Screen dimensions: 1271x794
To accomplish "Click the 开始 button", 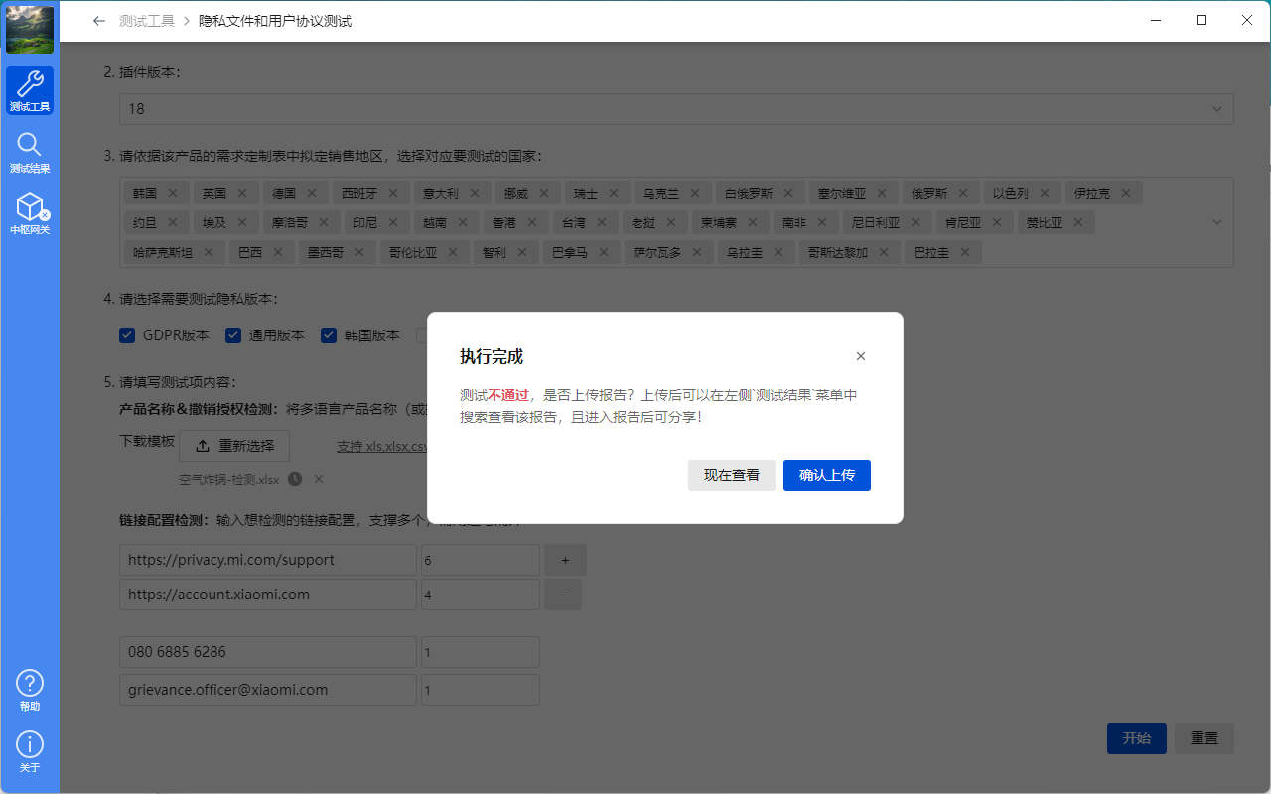I will pos(1137,738).
